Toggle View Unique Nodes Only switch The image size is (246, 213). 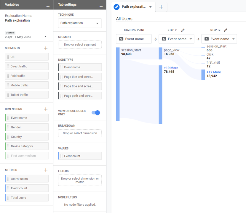tap(96, 113)
